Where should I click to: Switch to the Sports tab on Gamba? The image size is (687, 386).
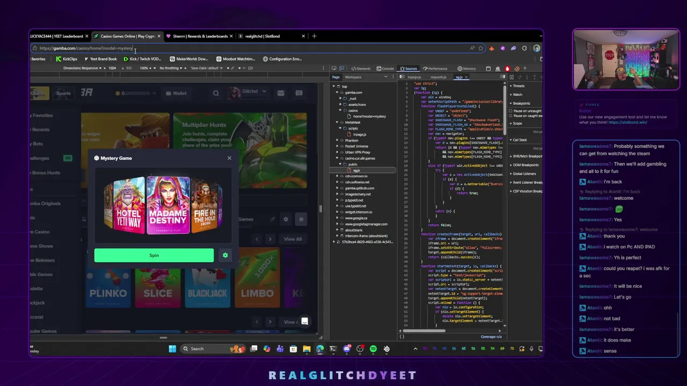pyautogui.click(x=63, y=93)
